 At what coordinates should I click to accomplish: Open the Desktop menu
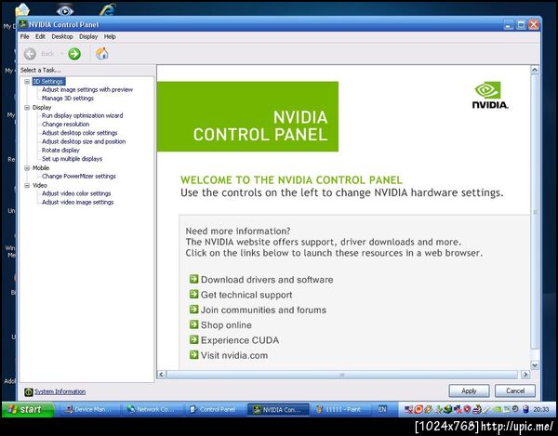62,36
